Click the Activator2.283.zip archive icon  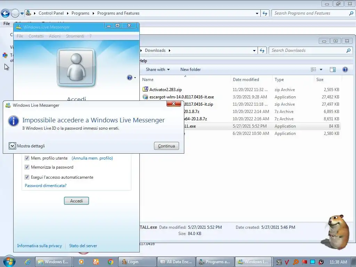pos(145,89)
